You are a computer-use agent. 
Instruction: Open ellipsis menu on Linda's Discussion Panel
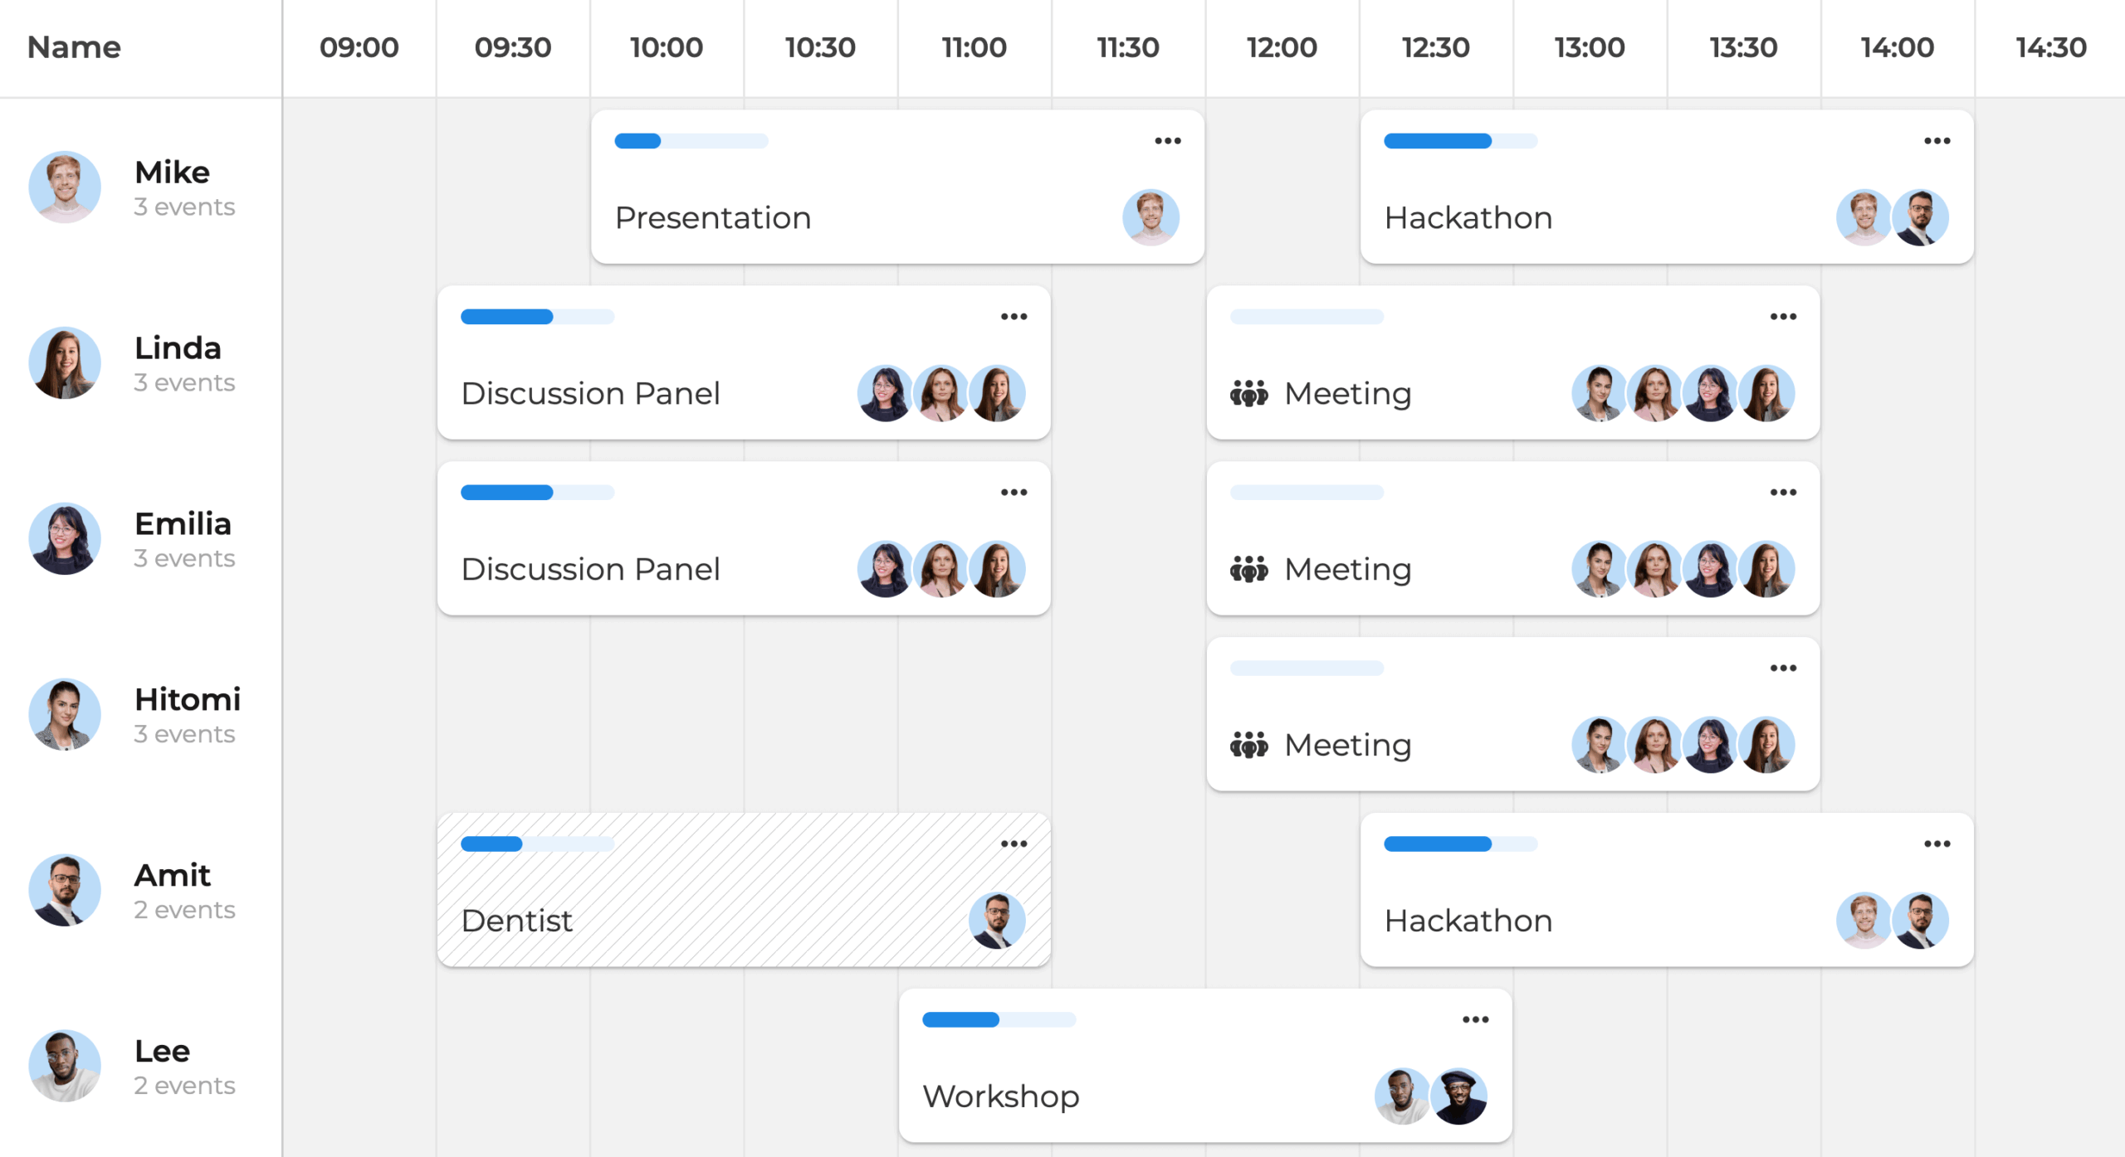pos(1014,317)
